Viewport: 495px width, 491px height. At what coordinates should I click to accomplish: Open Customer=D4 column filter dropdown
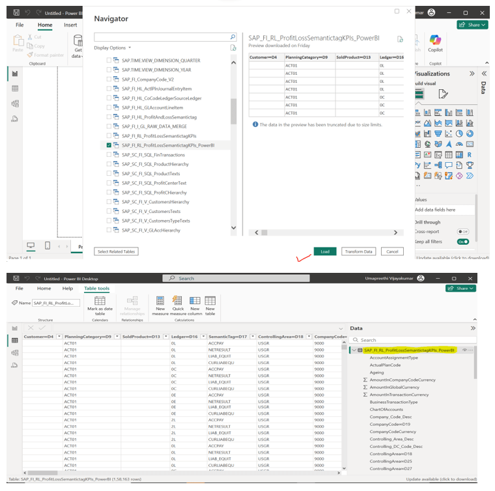[59, 337]
